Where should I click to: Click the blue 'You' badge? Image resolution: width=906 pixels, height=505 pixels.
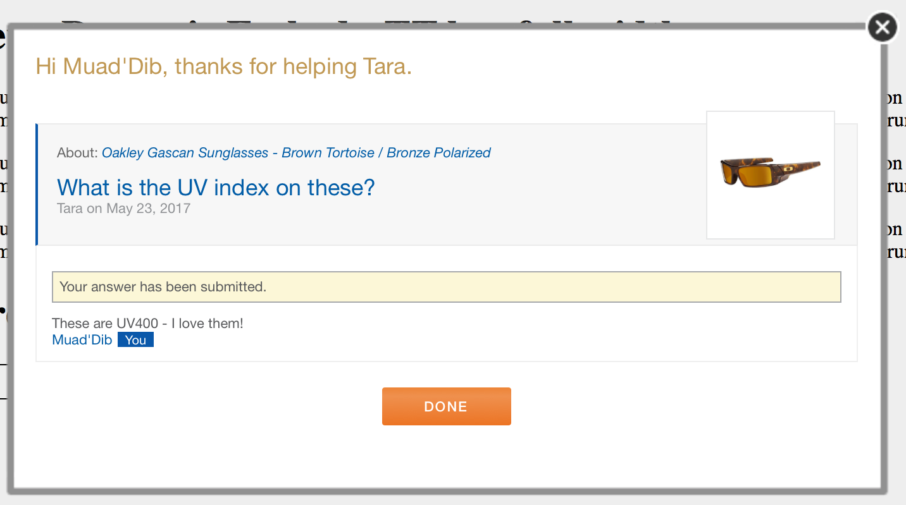[135, 340]
